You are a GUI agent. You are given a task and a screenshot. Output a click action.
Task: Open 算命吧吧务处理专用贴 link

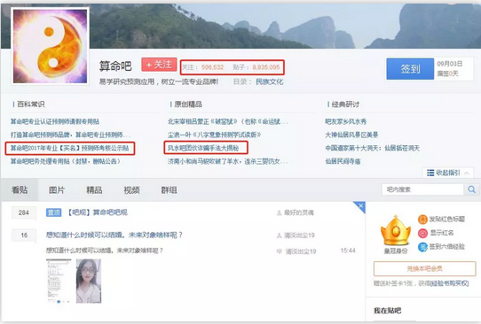[x=66, y=161]
